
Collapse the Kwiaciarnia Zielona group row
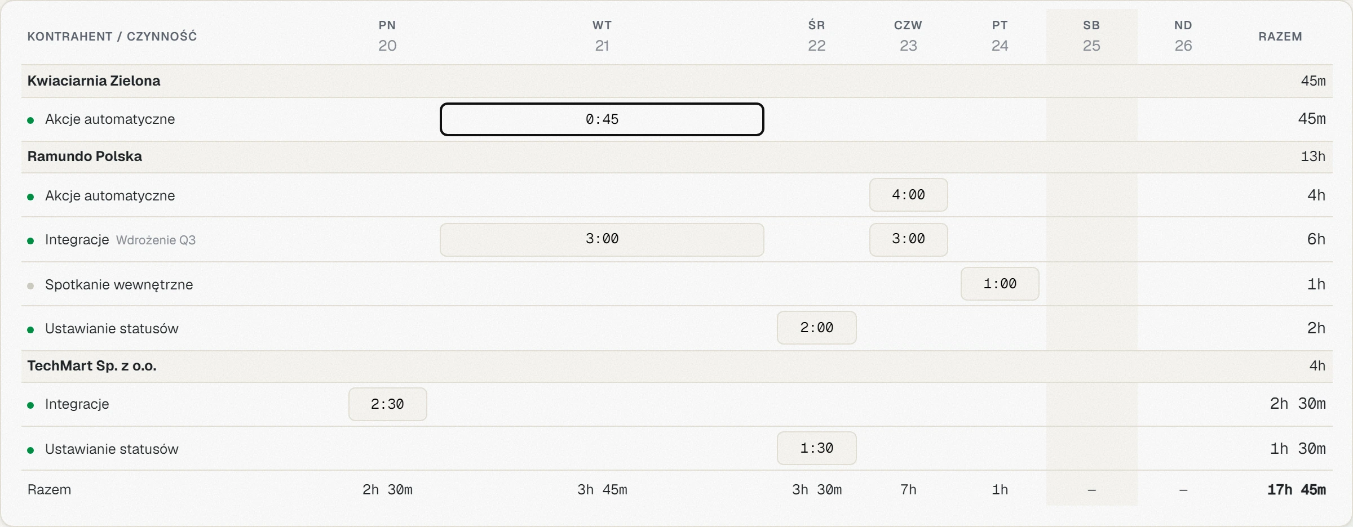(676, 81)
